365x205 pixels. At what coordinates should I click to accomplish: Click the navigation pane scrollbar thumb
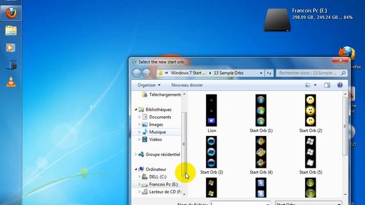pos(184,144)
